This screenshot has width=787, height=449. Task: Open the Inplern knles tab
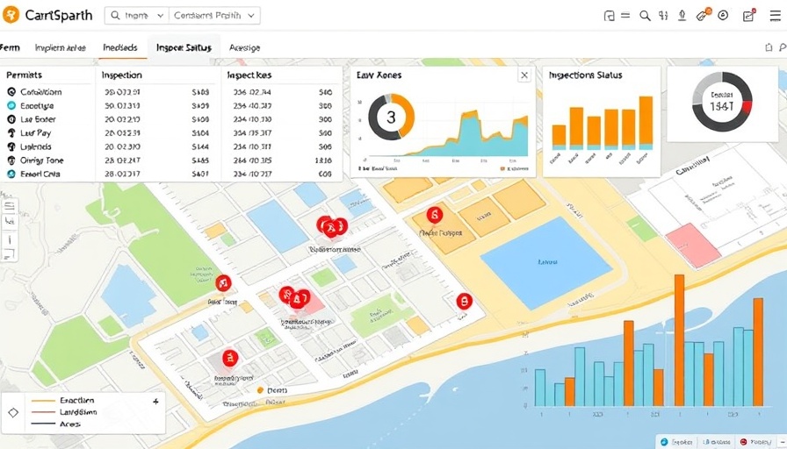tap(61, 47)
